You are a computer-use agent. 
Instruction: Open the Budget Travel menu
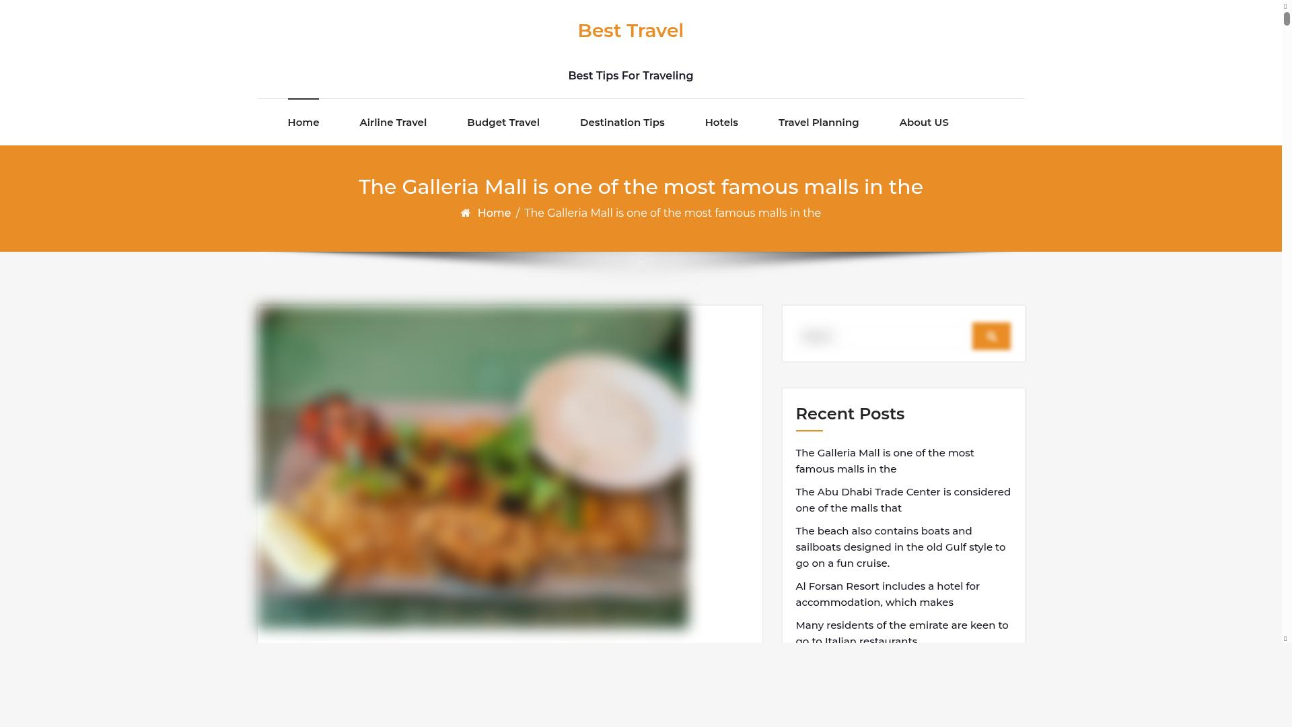(x=503, y=123)
